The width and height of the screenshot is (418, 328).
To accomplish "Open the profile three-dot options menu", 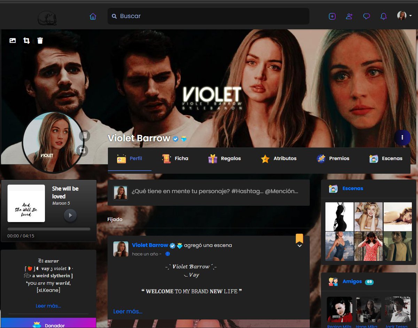I will tap(403, 138).
